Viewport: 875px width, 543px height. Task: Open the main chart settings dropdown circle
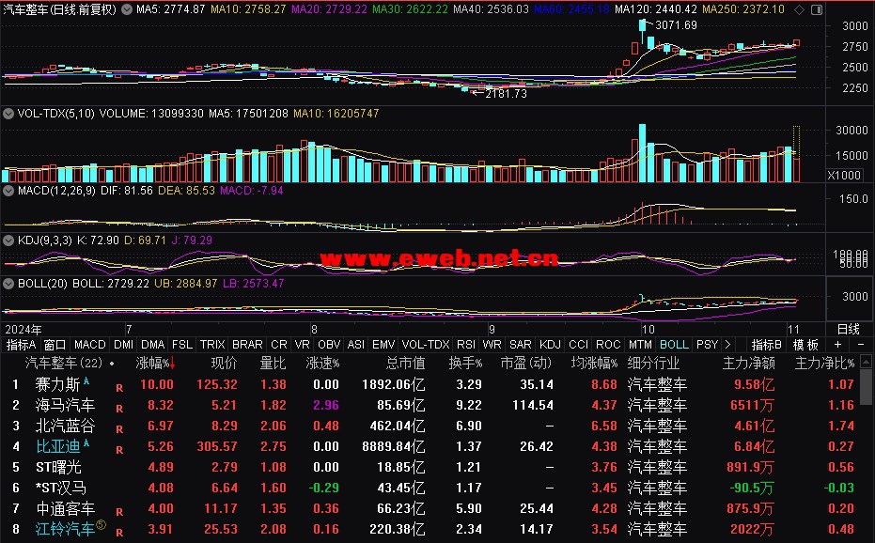click(127, 9)
